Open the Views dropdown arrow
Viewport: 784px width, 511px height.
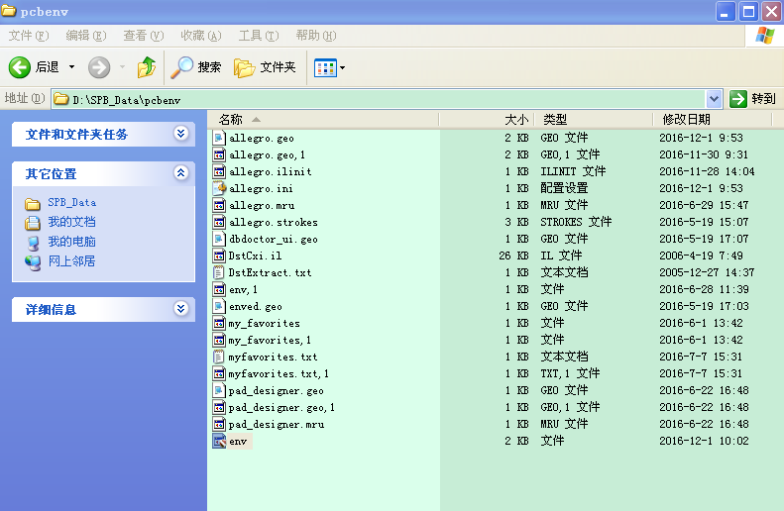[343, 67]
